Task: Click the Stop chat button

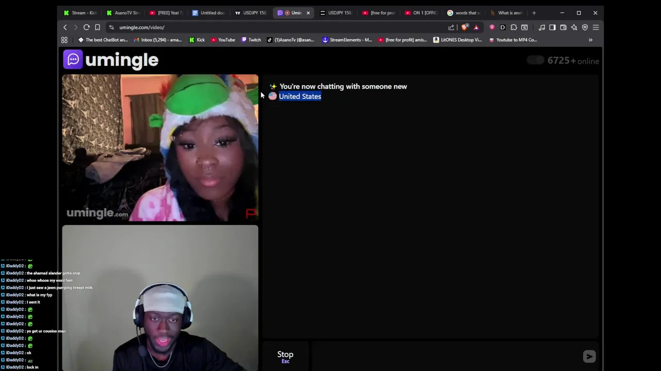Action: (x=285, y=356)
